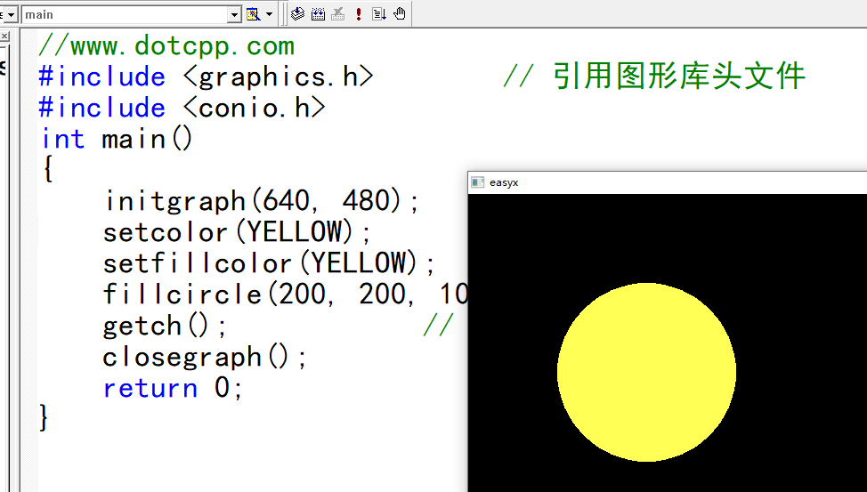Click the 'closegraph();' line
The image size is (867, 492).
click(205, 357)
